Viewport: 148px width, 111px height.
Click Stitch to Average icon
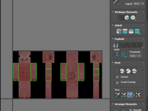125,31
